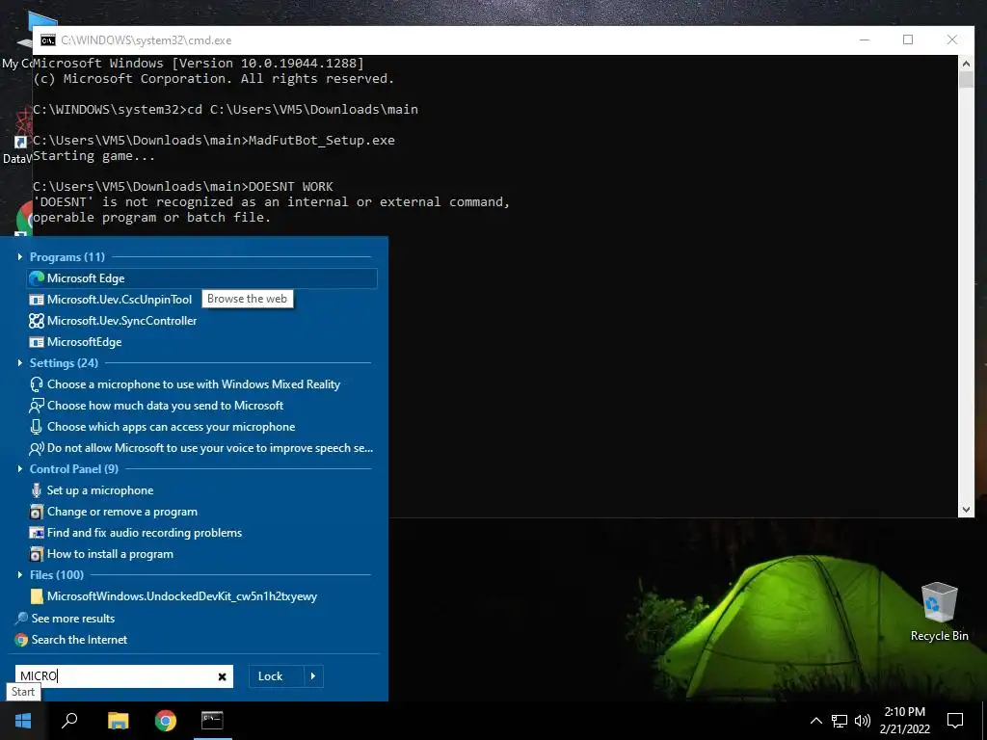Image resolution: width=987 pixels, height=740 pixels.
Task: Open Windows Mixed Reality microphone setting
Action: coord(184,384)
